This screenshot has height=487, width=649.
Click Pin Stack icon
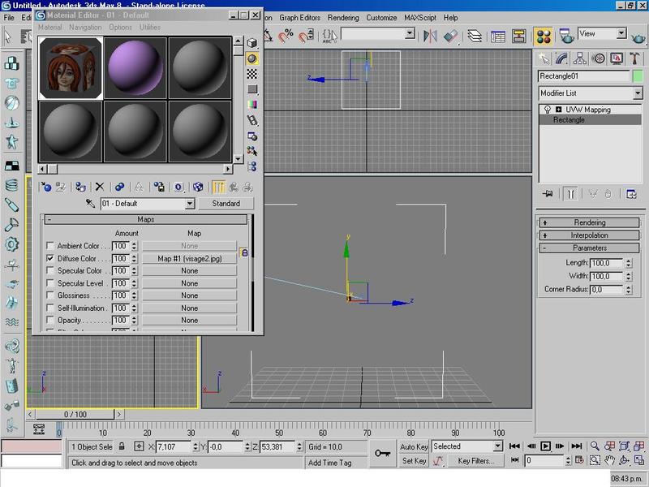(x=548, y=194)
